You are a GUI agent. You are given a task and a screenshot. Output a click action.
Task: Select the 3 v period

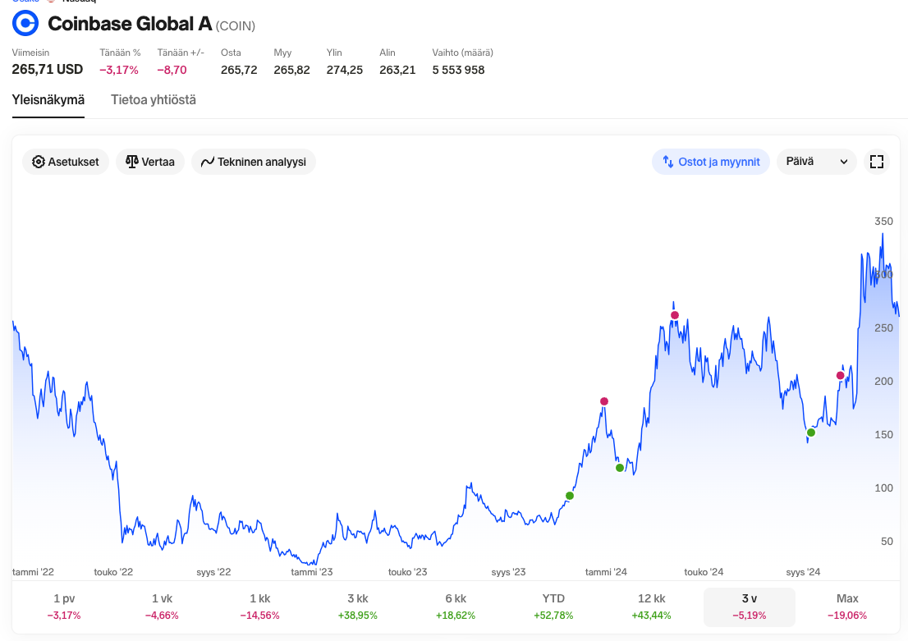750,607
